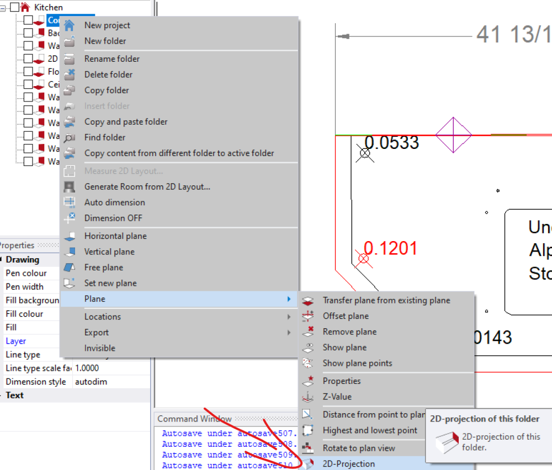Viewport: 552px width, 470px height.
Task: Click the Find folder magnifier icon
Action: pos(70,137)
